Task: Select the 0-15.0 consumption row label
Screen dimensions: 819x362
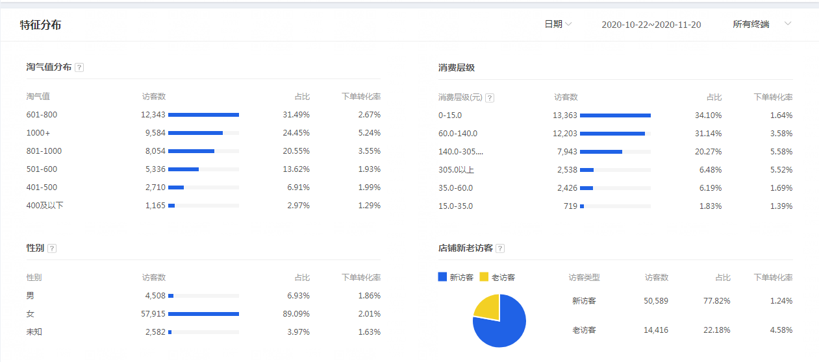Action: (x=450, y=115)
